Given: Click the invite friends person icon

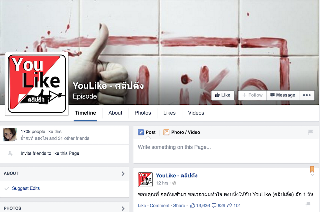Looking at the screenshot, I should click(x=10, y=153).
